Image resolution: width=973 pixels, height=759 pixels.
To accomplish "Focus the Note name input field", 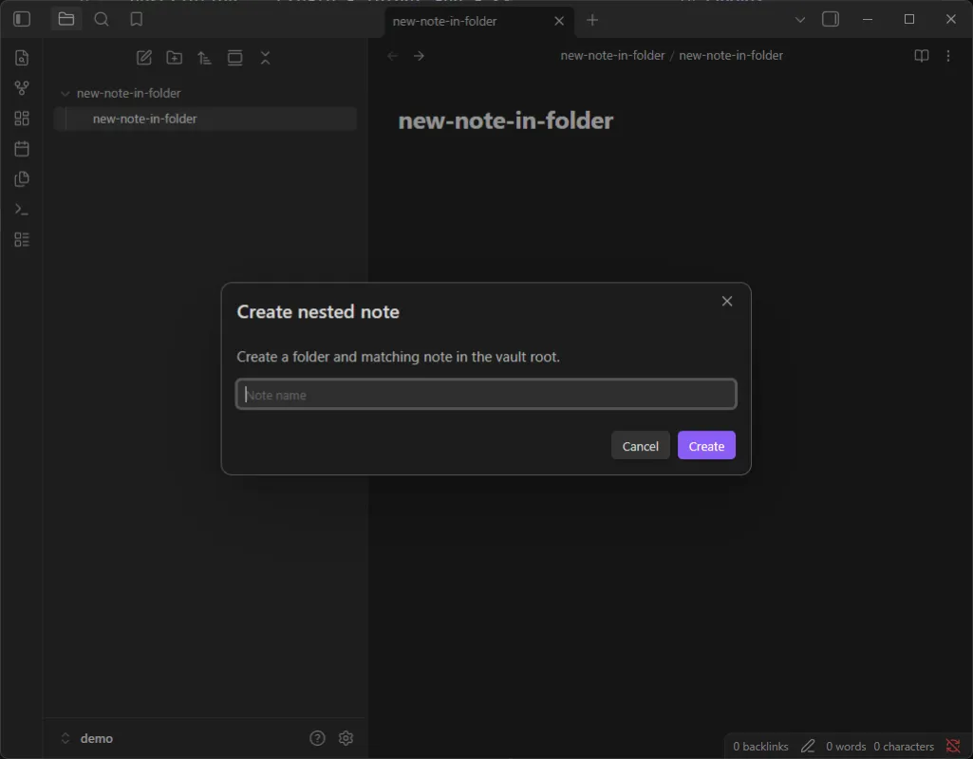I will click(486, 395).
